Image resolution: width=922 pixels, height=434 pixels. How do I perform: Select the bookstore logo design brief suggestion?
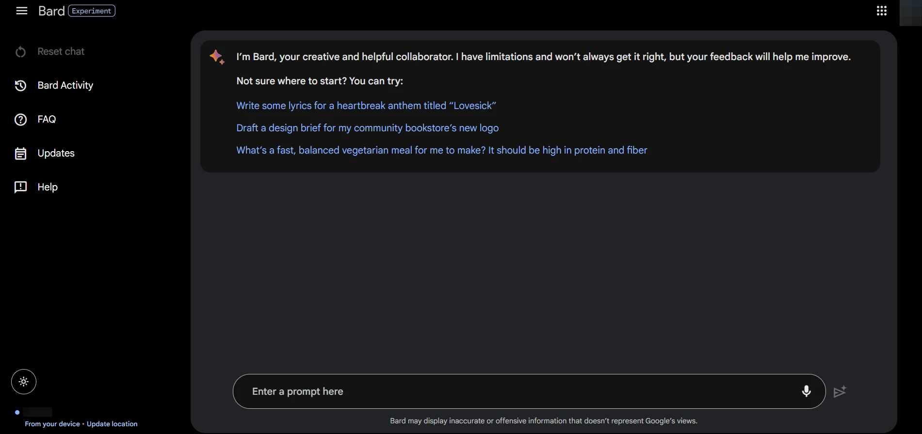(x=367, y=128)
